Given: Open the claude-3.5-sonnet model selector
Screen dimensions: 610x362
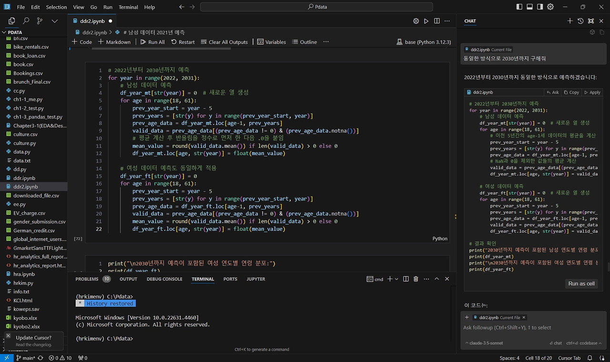Looking at the screenshot, I should coord(484,343).
